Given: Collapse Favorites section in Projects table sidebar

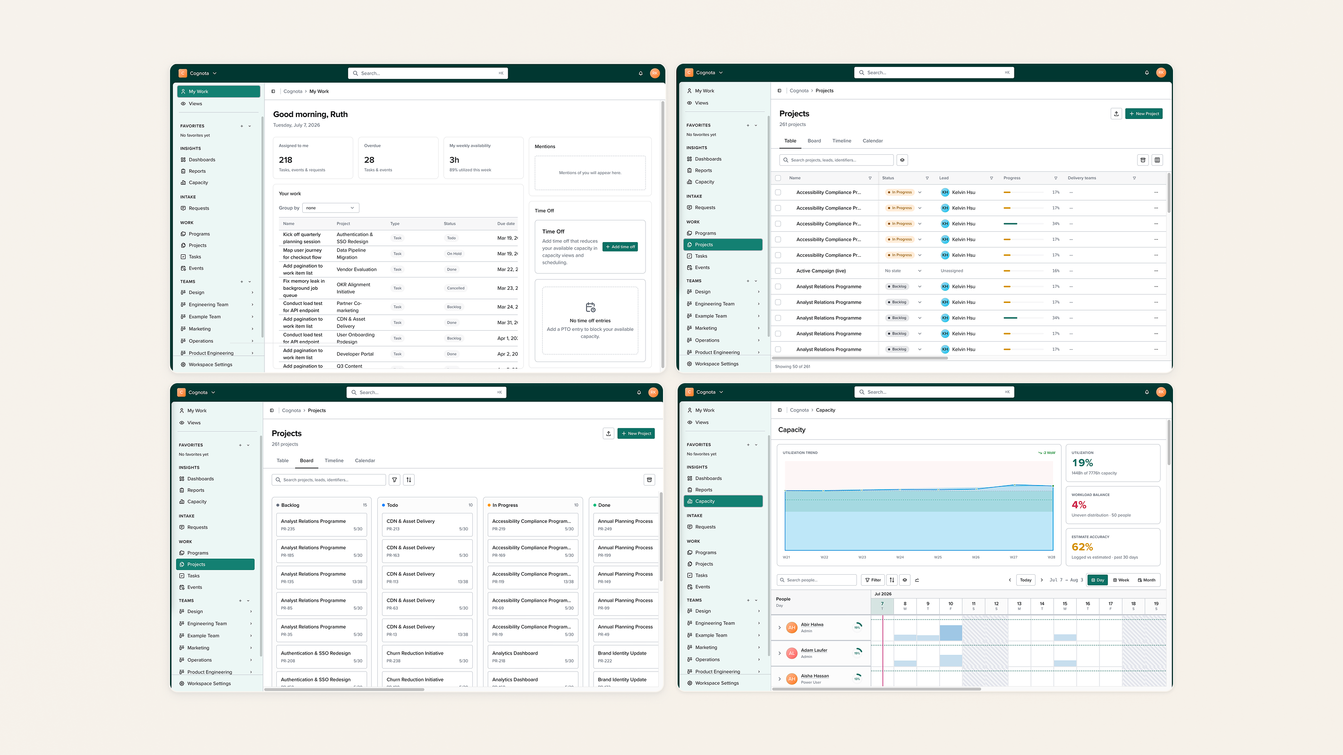Looking at the screenshot, I should pyautogui.click(x=756, y=126).
